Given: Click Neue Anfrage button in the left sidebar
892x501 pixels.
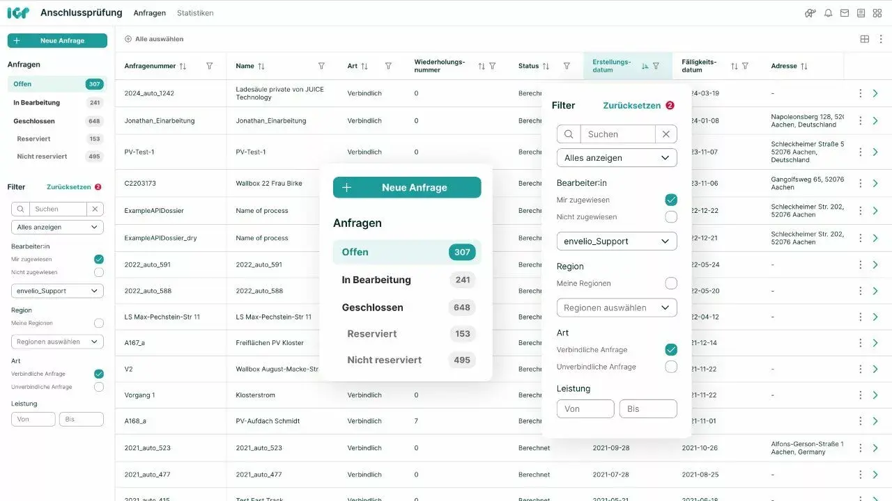Looking at the screenshot, I should (57, 41).
